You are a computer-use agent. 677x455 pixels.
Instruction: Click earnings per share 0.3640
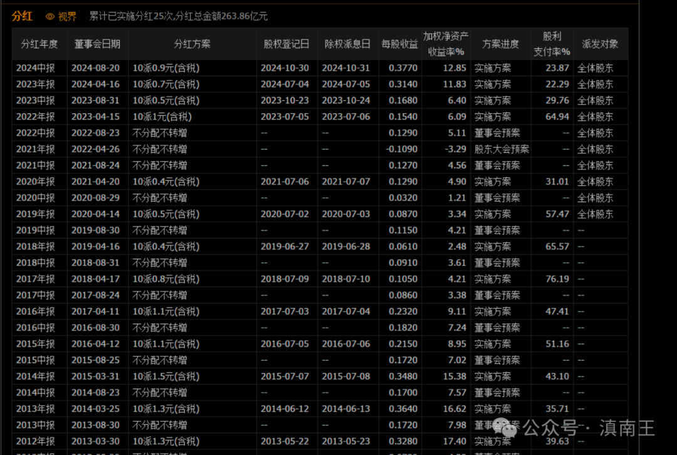[403, 409]
